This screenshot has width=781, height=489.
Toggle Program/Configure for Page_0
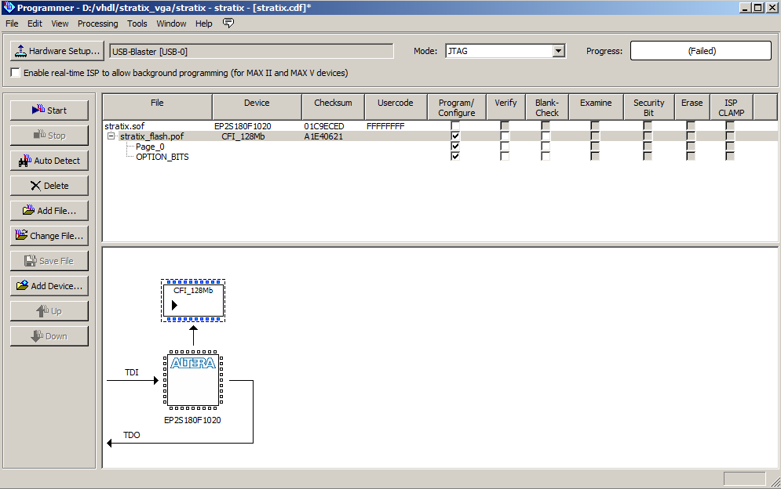tap(455, 147)
